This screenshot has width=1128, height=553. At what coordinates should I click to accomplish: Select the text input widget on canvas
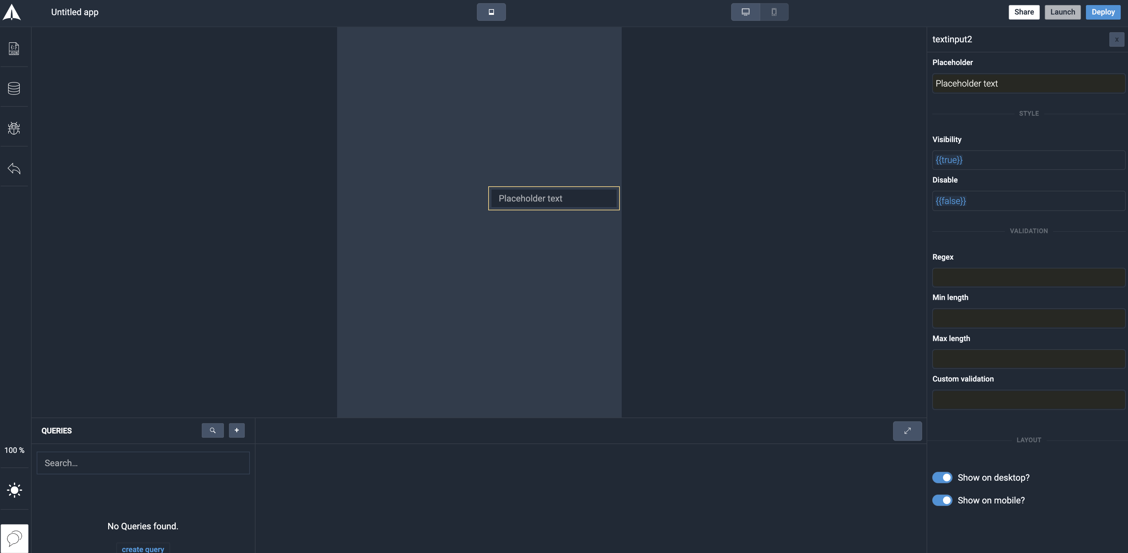click(553, 198)
